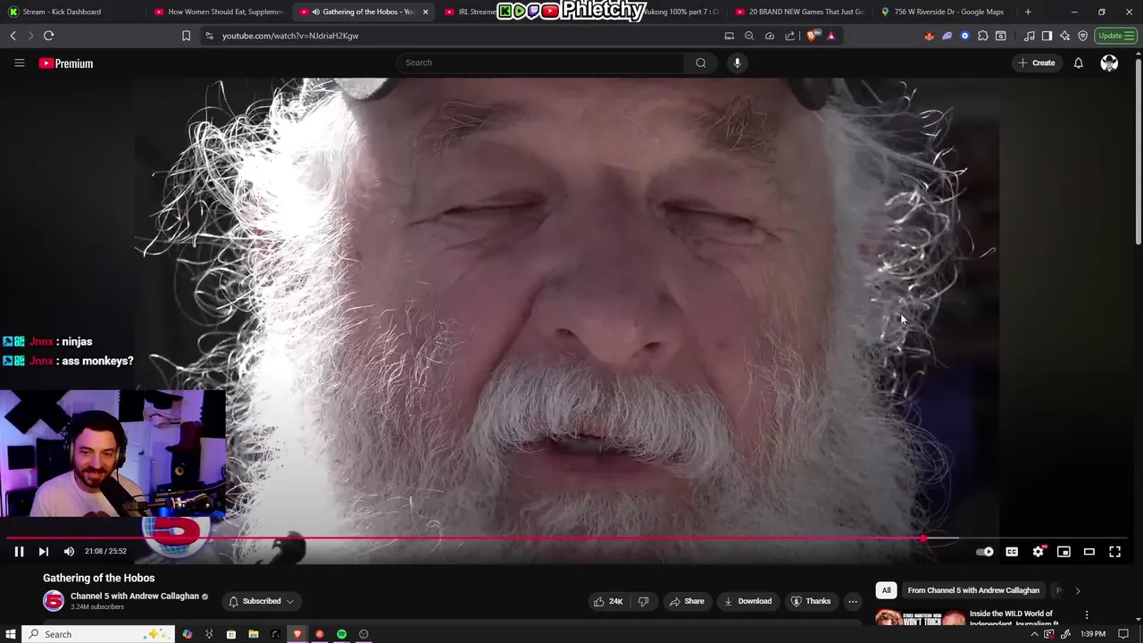Click the share arrow in address bar
This screenshot has height=643, width=1143.
tap(790, 36)
